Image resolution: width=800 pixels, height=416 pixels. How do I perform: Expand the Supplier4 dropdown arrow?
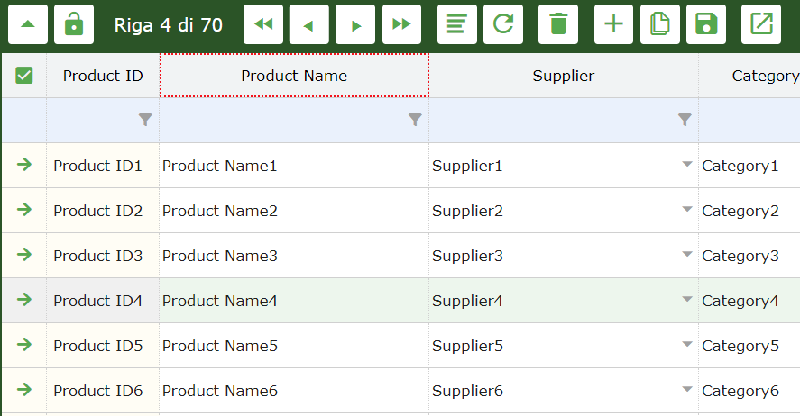(687, 300)
